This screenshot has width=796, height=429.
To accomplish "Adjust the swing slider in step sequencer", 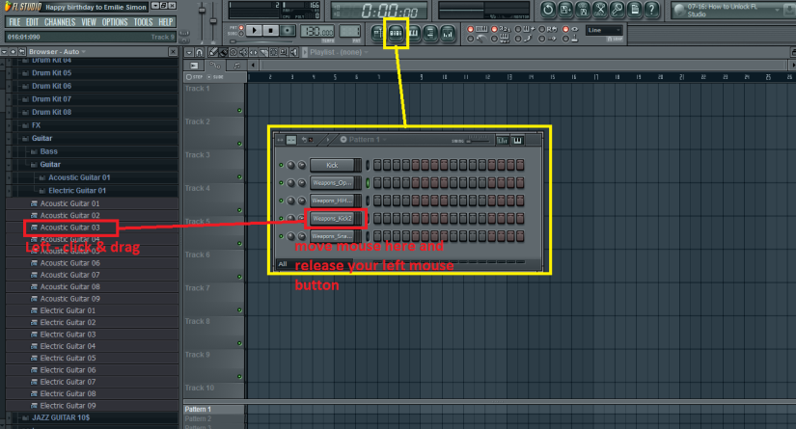I will coord(479,139).
